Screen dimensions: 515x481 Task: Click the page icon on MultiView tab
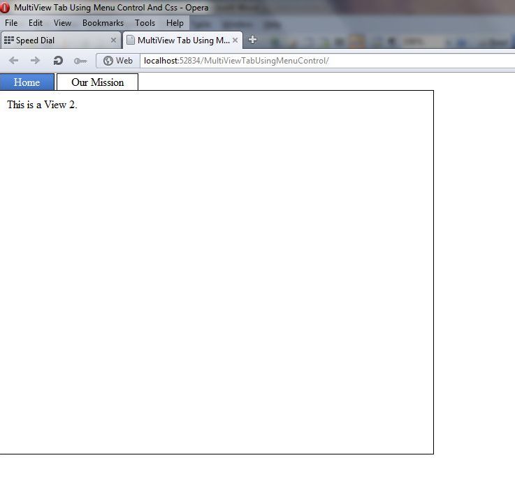(131, 40)
